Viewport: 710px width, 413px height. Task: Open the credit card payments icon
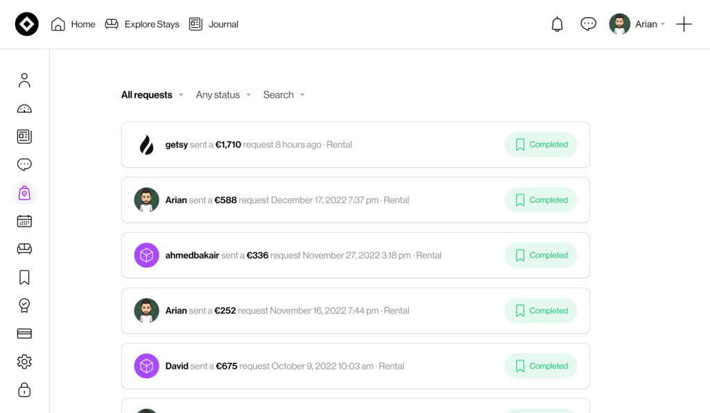(24, 333)
